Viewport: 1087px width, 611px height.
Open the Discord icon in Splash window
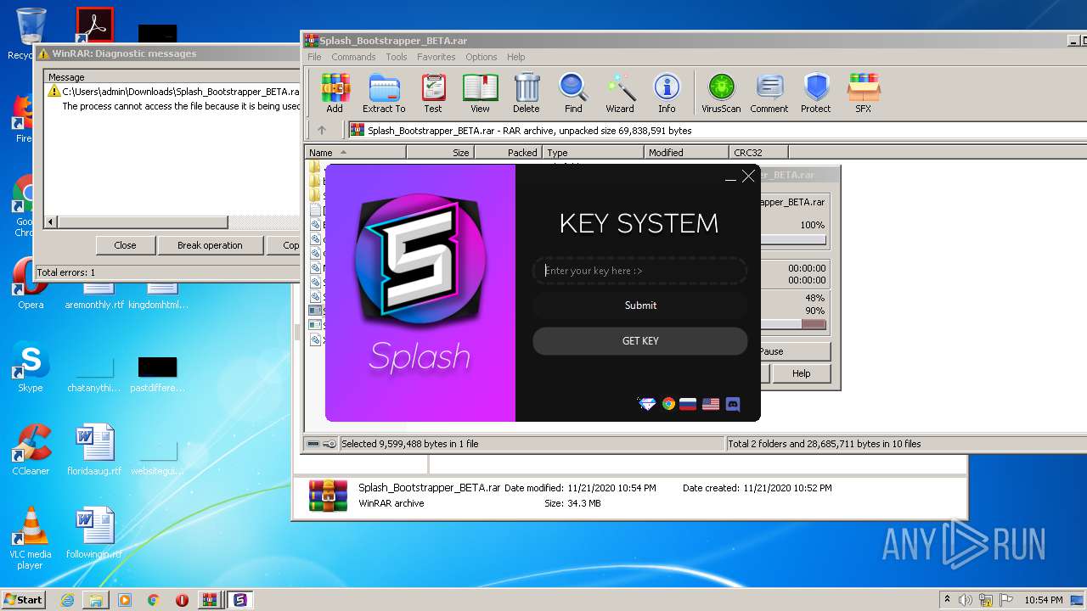pyautogui.click(x=733, y=405)
